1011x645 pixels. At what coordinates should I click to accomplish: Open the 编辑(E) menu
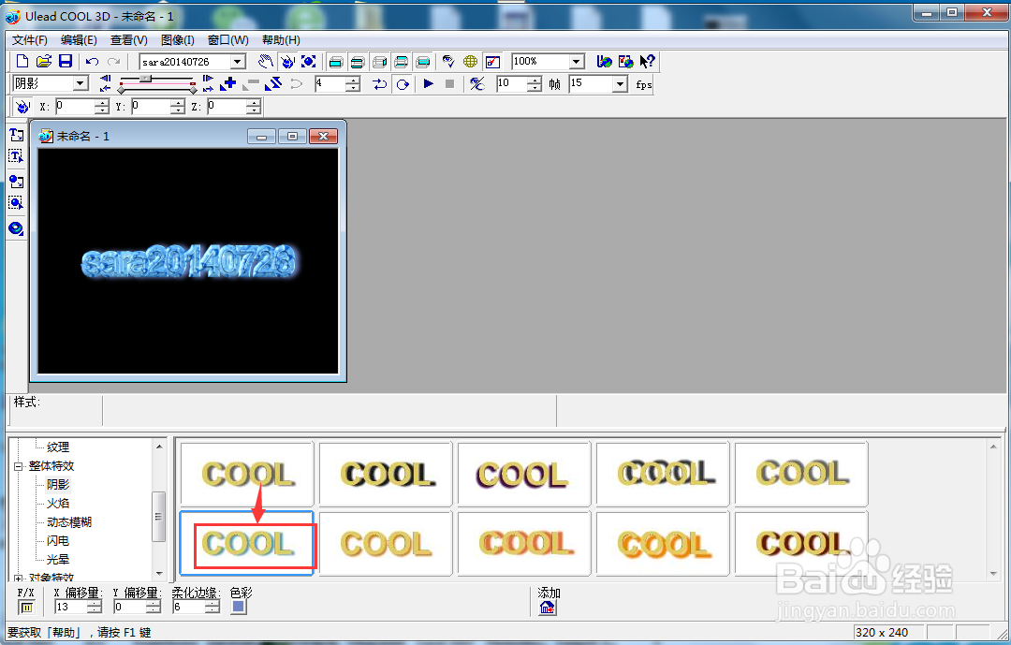79,40
